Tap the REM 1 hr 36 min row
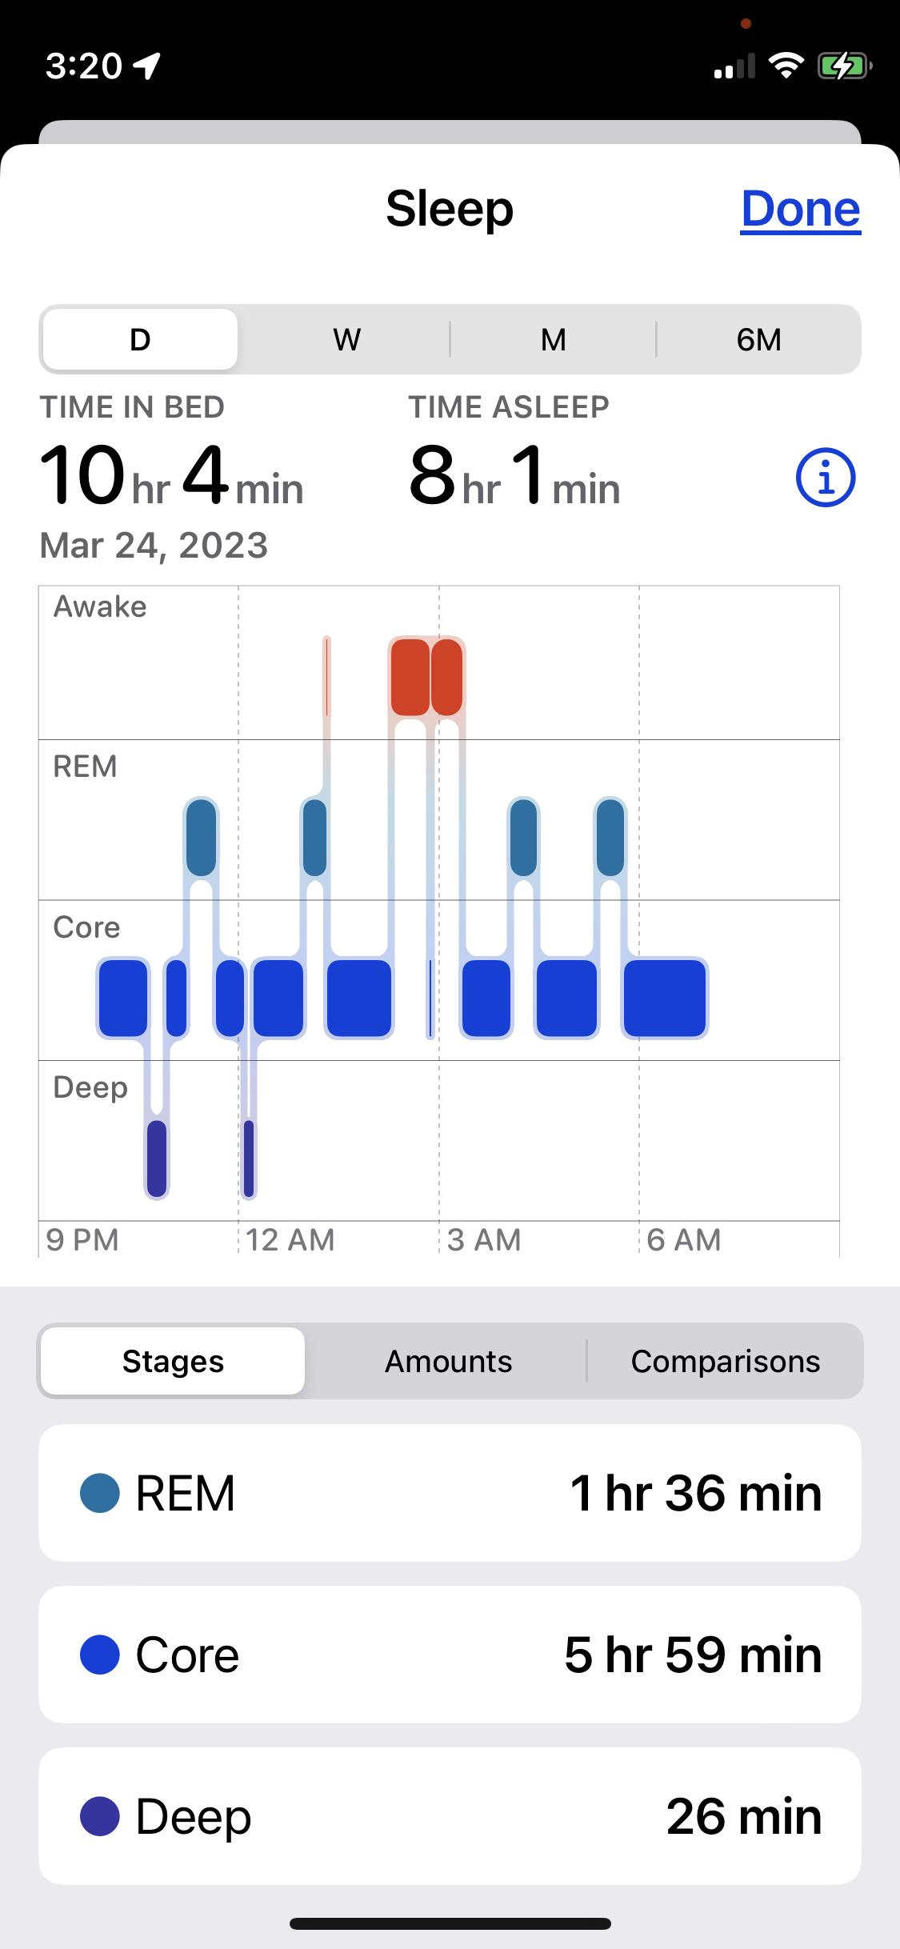 tap(450, 1493)
